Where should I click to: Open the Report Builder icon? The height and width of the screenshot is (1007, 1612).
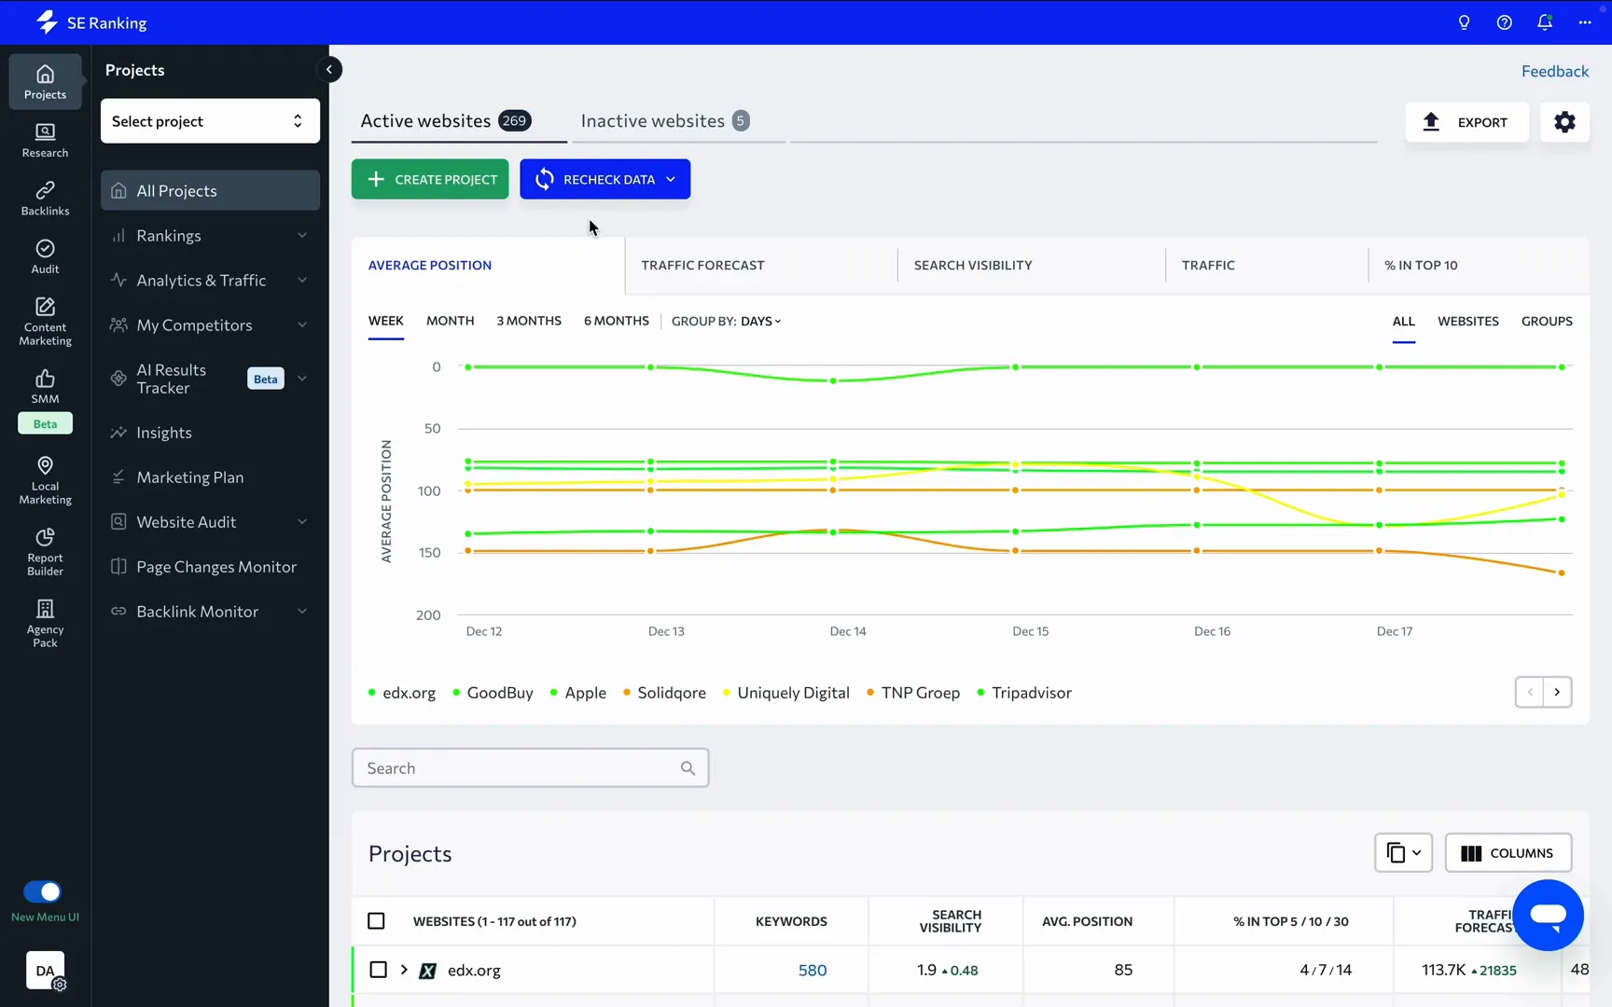point(45,551)
